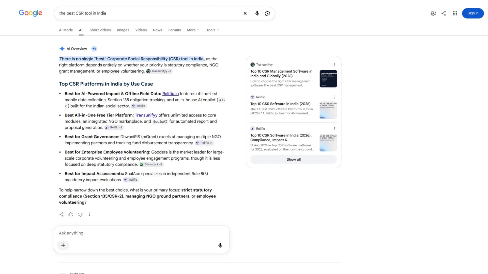Open the Transunifyy link in bullet list
The height and width of the screenshot is (274, 488).
146,115
